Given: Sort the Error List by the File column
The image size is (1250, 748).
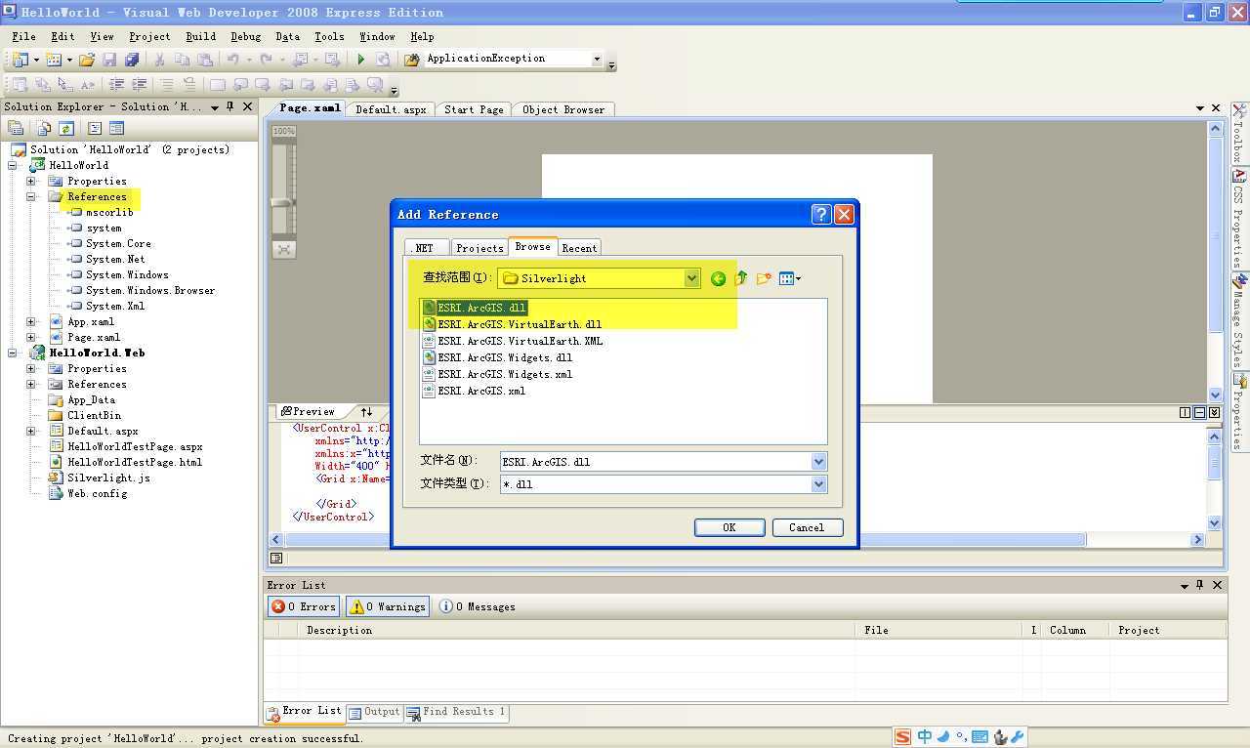Looking at the screenshot, I should click(x=937, y=630).
